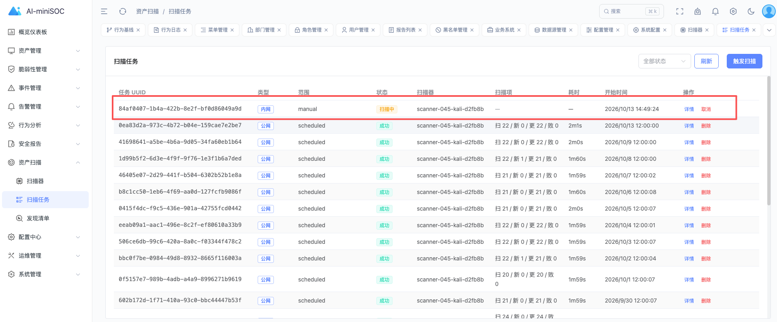Close the 菜单管理 tab
The image size is (777, 322).
[232, 30]
